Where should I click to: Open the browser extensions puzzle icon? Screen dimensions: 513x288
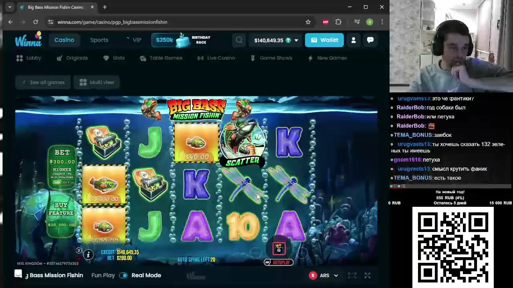[338, 22]
